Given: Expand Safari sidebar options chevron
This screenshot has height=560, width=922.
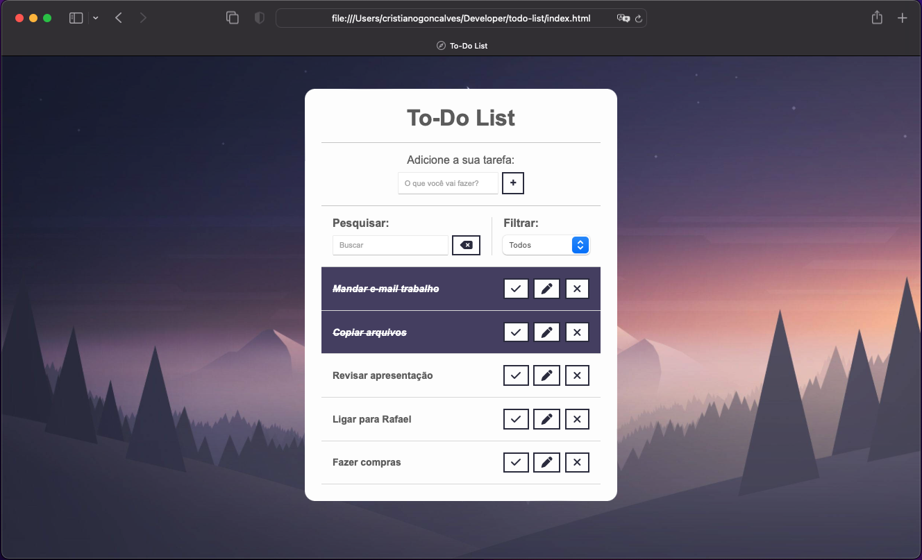Looking at the screenshot, I should coord(96,18).
